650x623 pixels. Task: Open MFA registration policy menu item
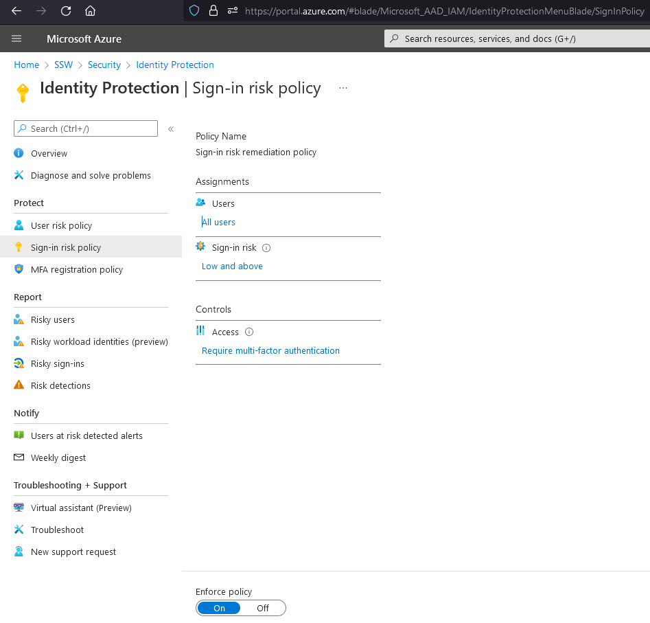pos(77,270)
